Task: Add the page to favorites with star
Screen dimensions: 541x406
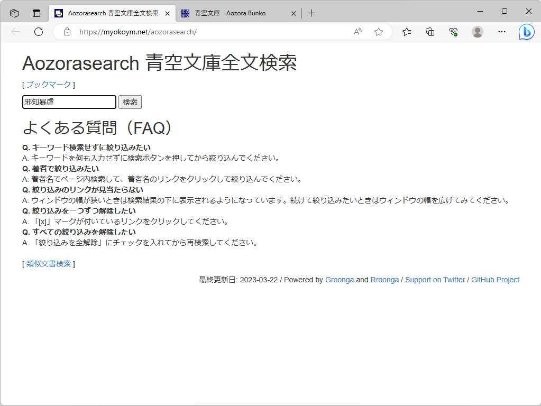Action: tap(378, 32)
